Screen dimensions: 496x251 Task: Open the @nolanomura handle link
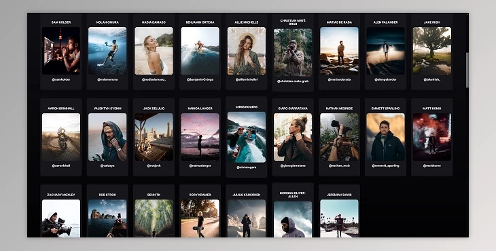[107, 79]
